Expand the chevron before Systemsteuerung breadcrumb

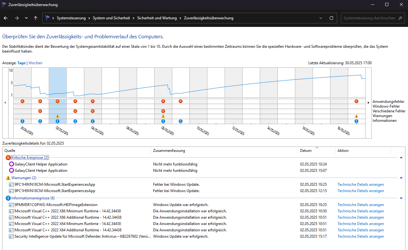pyautogui.click(x=53, y=18)
